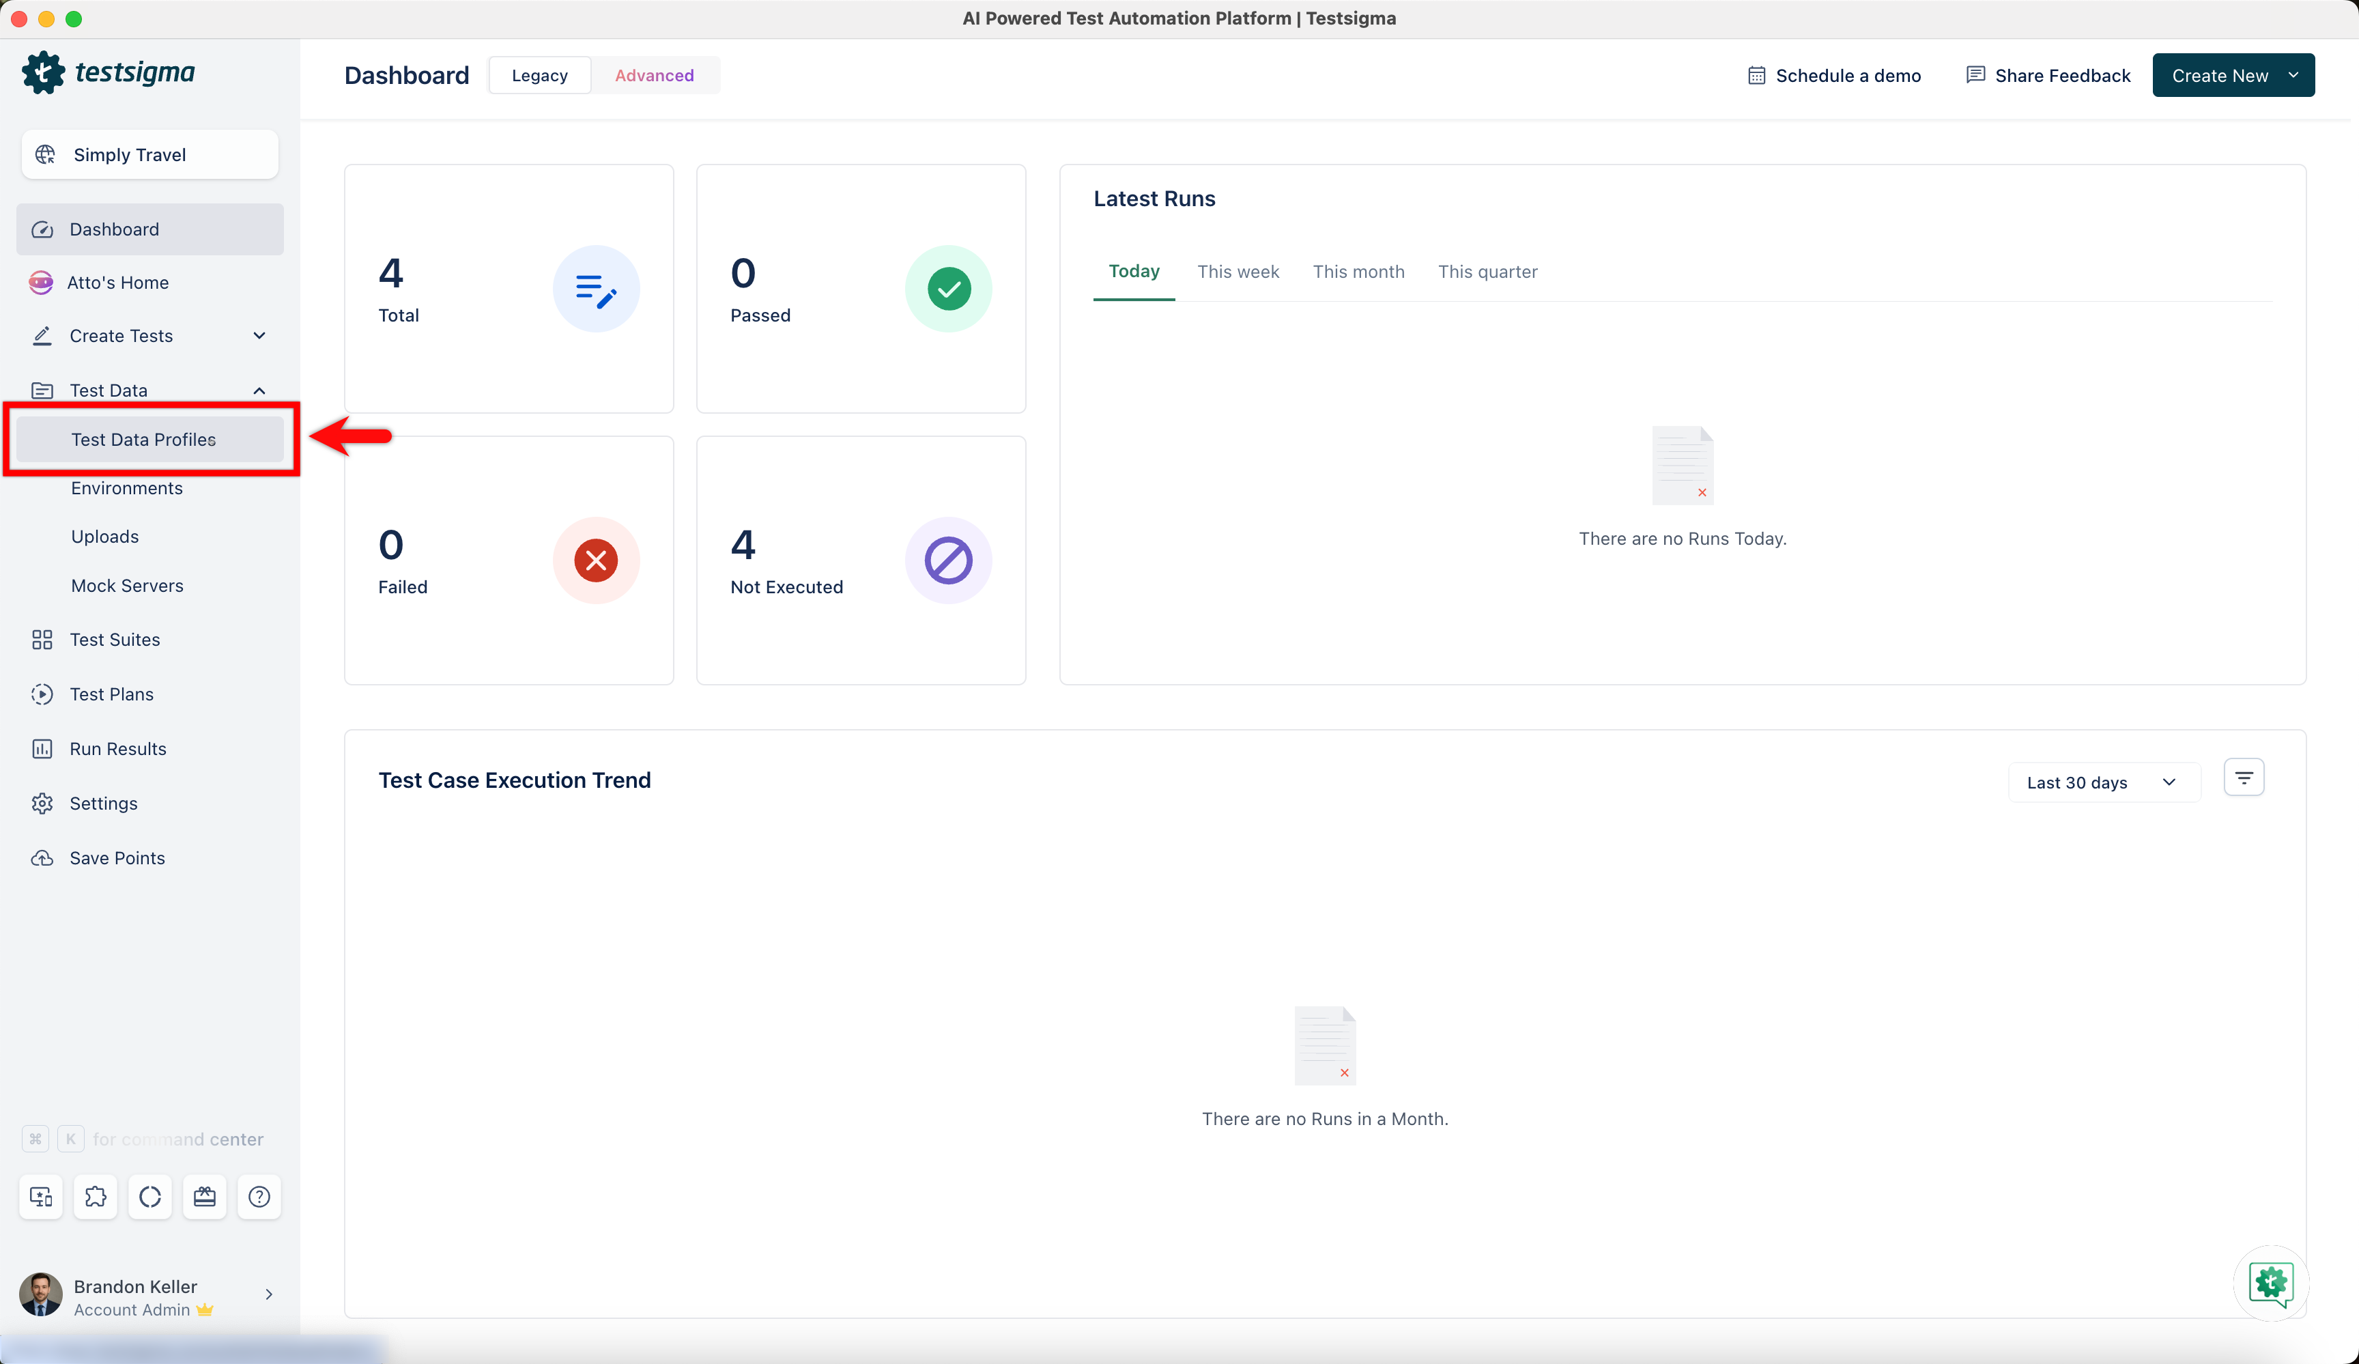Click the "Passed" card label

click(x=760, y=315)
